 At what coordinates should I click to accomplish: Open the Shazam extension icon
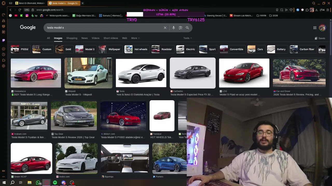point(298,10)
